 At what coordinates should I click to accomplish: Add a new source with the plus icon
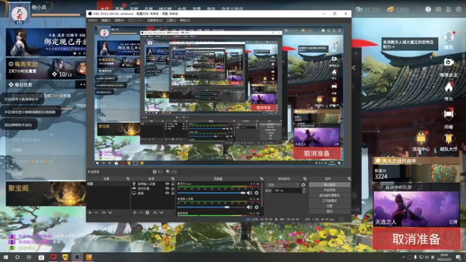point(135,213)
